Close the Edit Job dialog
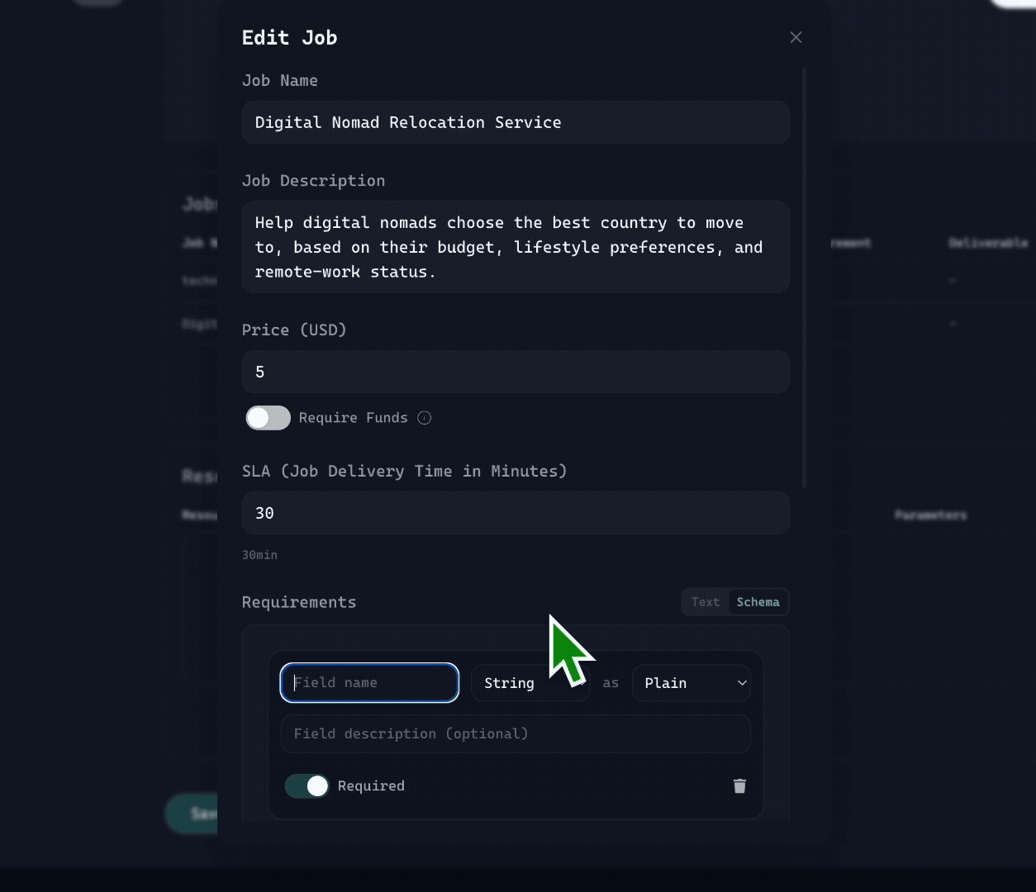The height and width of the screenshot is (892, 1036). 796,38
